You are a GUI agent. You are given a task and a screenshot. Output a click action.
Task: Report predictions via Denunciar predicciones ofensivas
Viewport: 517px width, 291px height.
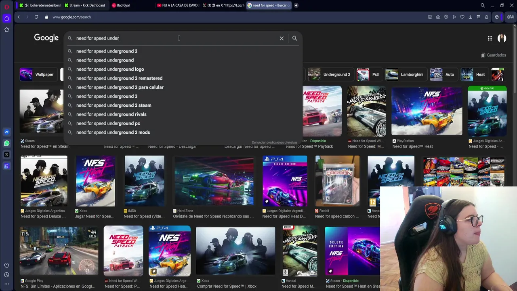(x=274, y=142)
